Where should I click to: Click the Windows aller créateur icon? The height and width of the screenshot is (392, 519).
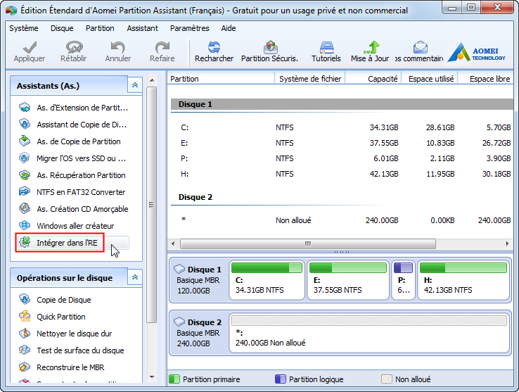click(x=25, y=226)
